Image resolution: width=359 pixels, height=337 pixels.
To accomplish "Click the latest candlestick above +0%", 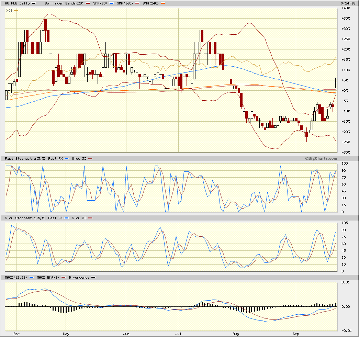I will (x=335, y=83).
